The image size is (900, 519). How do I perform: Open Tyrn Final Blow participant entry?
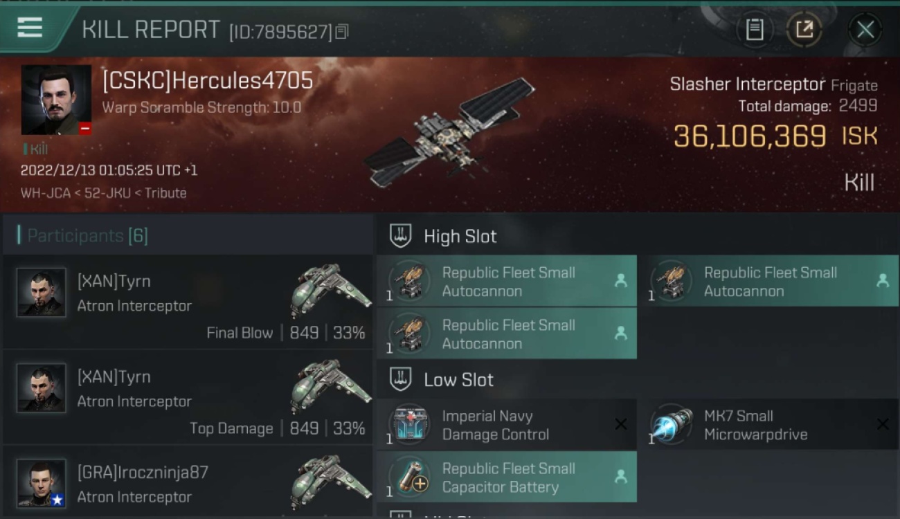click(188, 302)
